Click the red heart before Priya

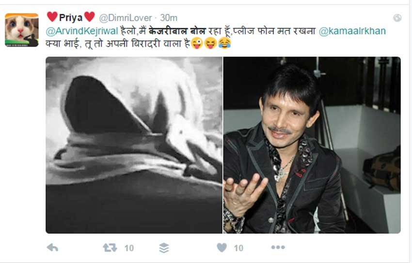point(52,17)
